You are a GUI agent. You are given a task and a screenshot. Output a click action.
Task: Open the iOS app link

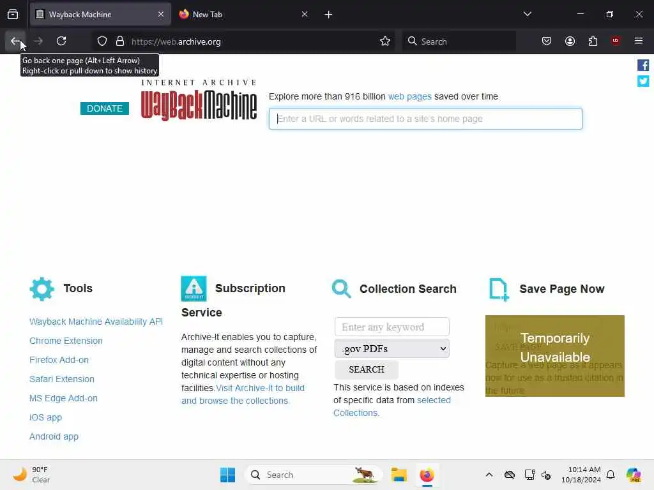click(x=45, y=417)
